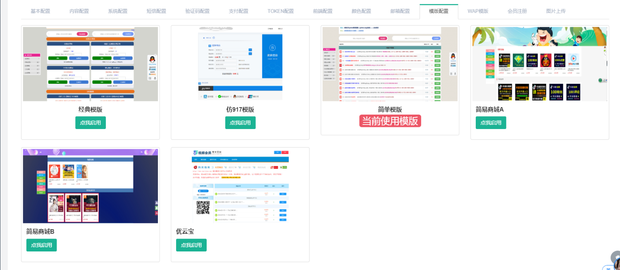Click the 优云宝 preview thumbnail
Viewport: 620px width, 270px height.
(241, 186)
